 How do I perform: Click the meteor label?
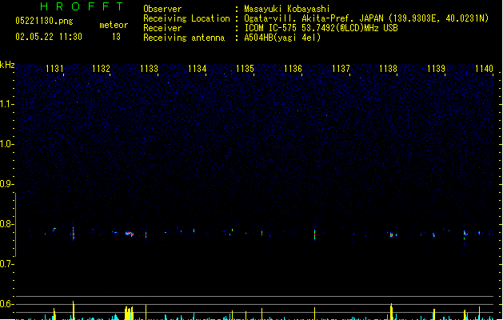(114, 25)
